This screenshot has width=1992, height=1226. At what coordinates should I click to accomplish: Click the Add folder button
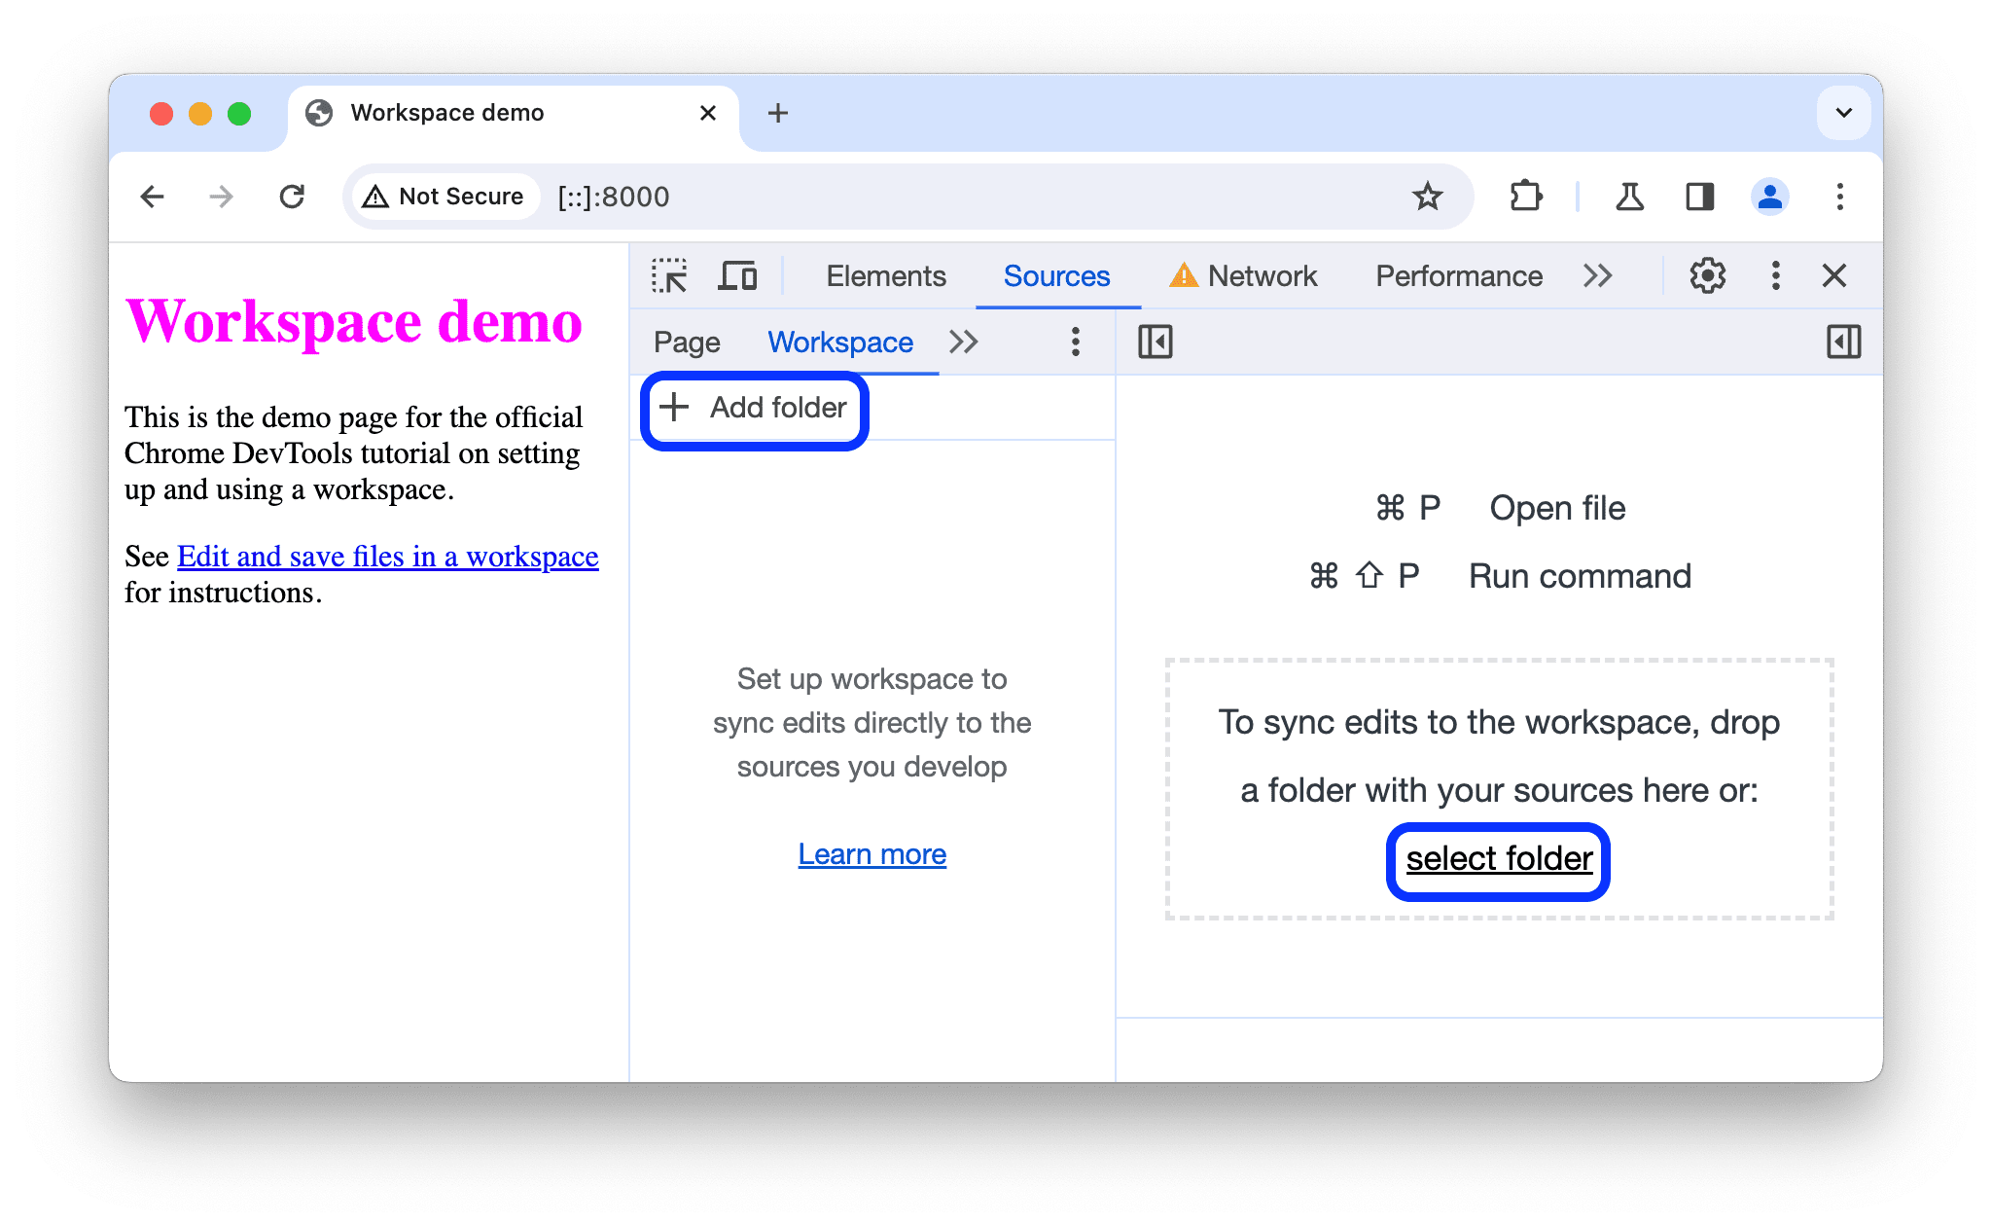click(x=754, y=408)
